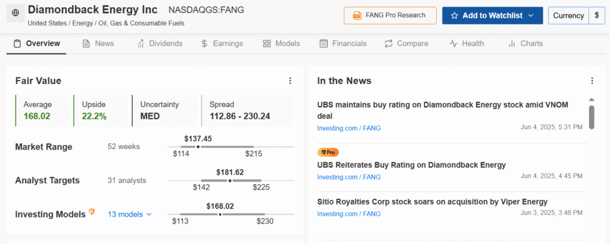Click the news panel scrollbar
Viewport: 610px width, 244px height.
[x=592, y=117]
